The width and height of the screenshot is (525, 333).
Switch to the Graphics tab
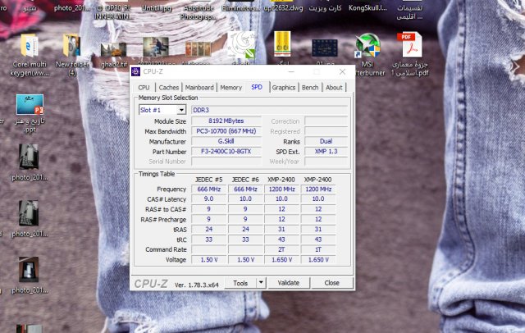click(283, 87)
